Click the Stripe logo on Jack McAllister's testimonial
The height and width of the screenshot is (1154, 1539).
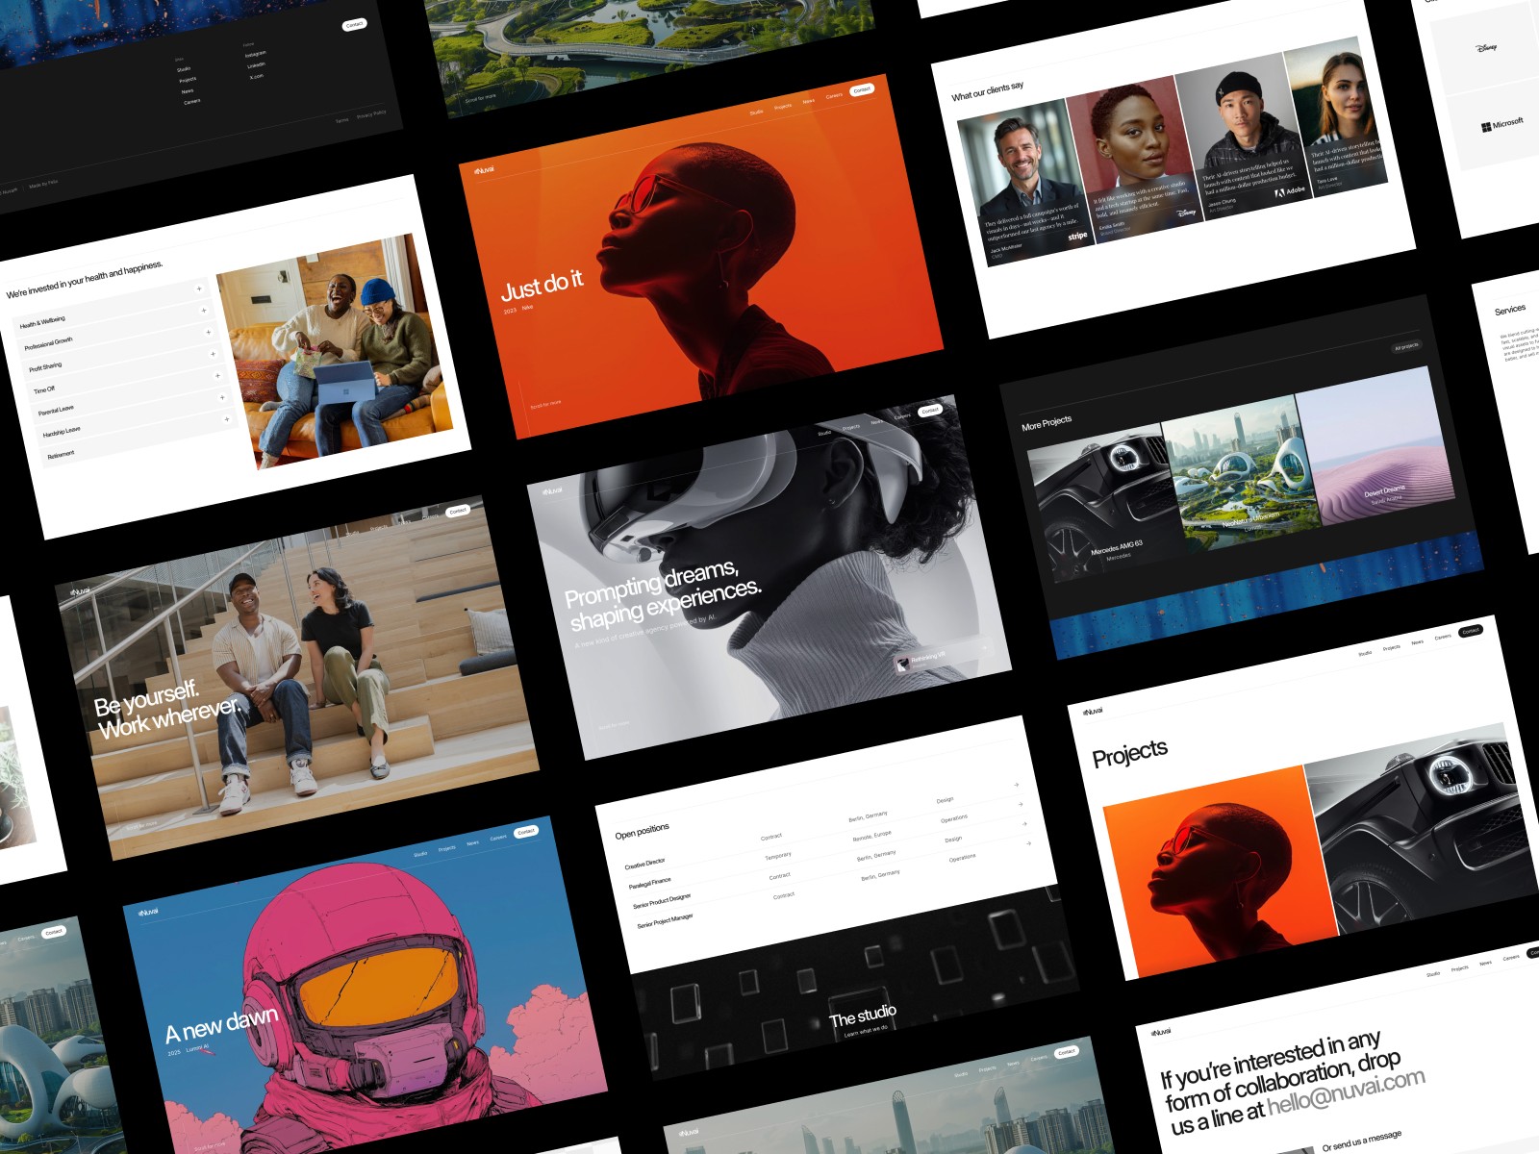[1077, 236]
